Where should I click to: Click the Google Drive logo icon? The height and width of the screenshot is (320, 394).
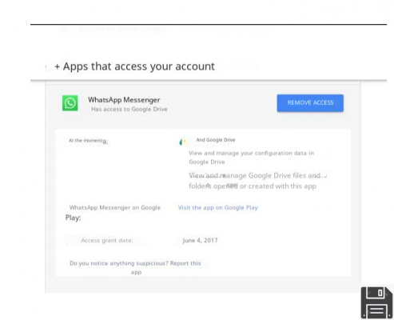[x=183, y=142]
